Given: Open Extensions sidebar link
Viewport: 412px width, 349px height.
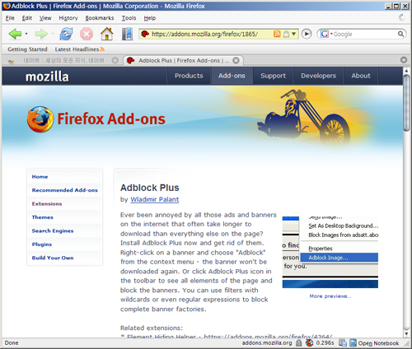Looking at the screenshot, I should pos(47,204).
